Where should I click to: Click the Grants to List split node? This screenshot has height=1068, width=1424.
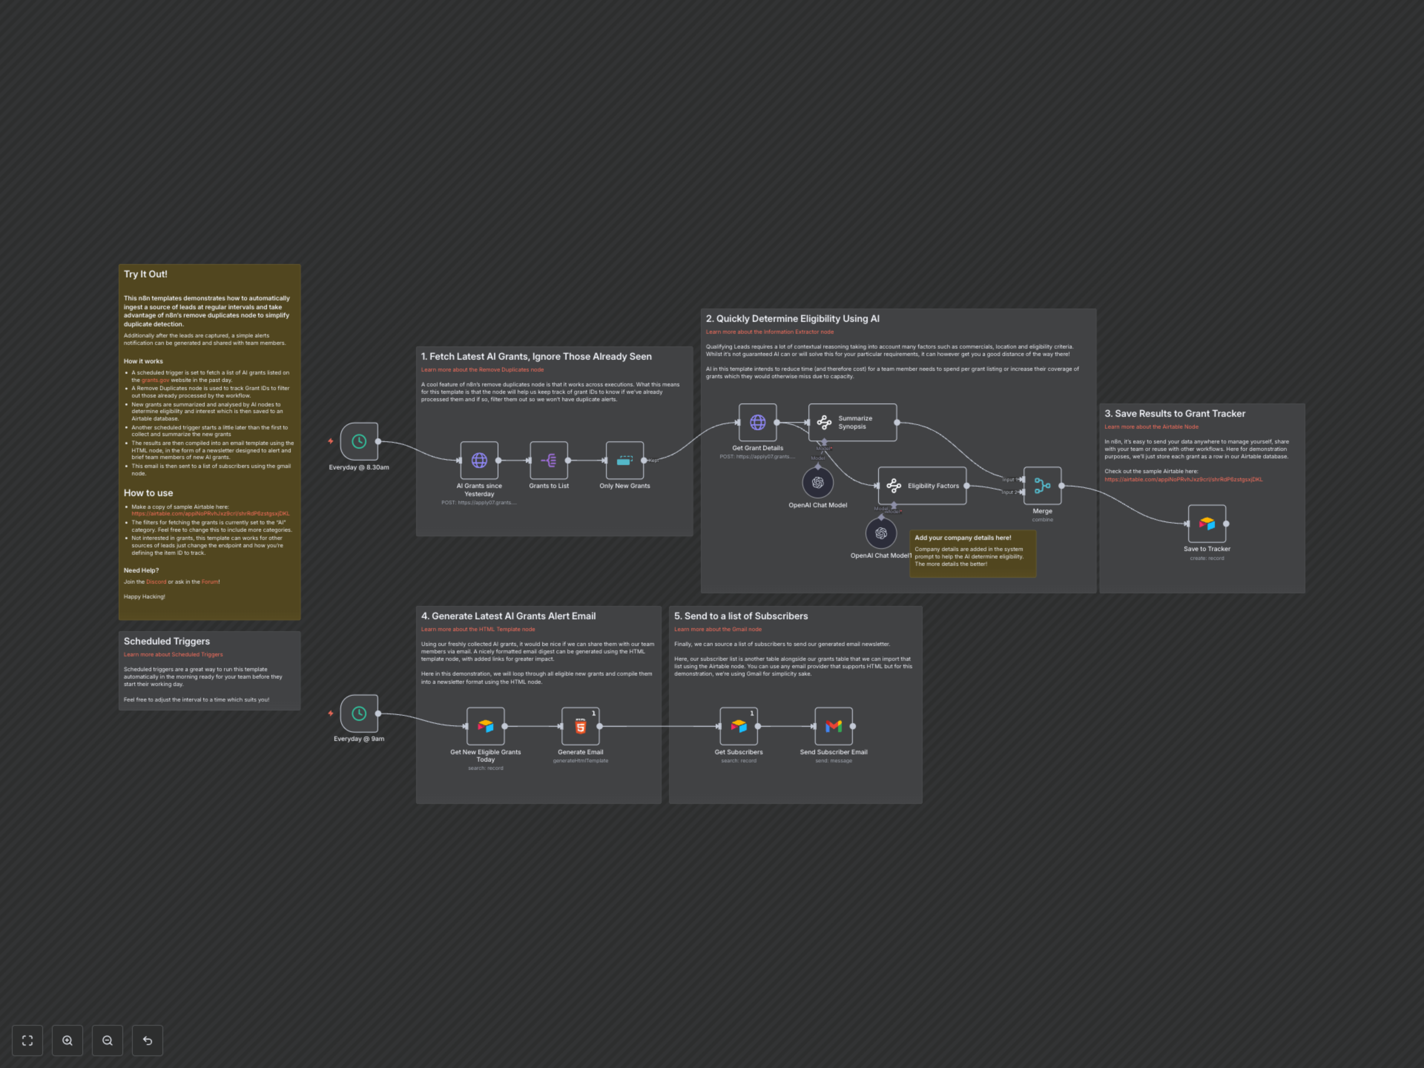point(548,460)
